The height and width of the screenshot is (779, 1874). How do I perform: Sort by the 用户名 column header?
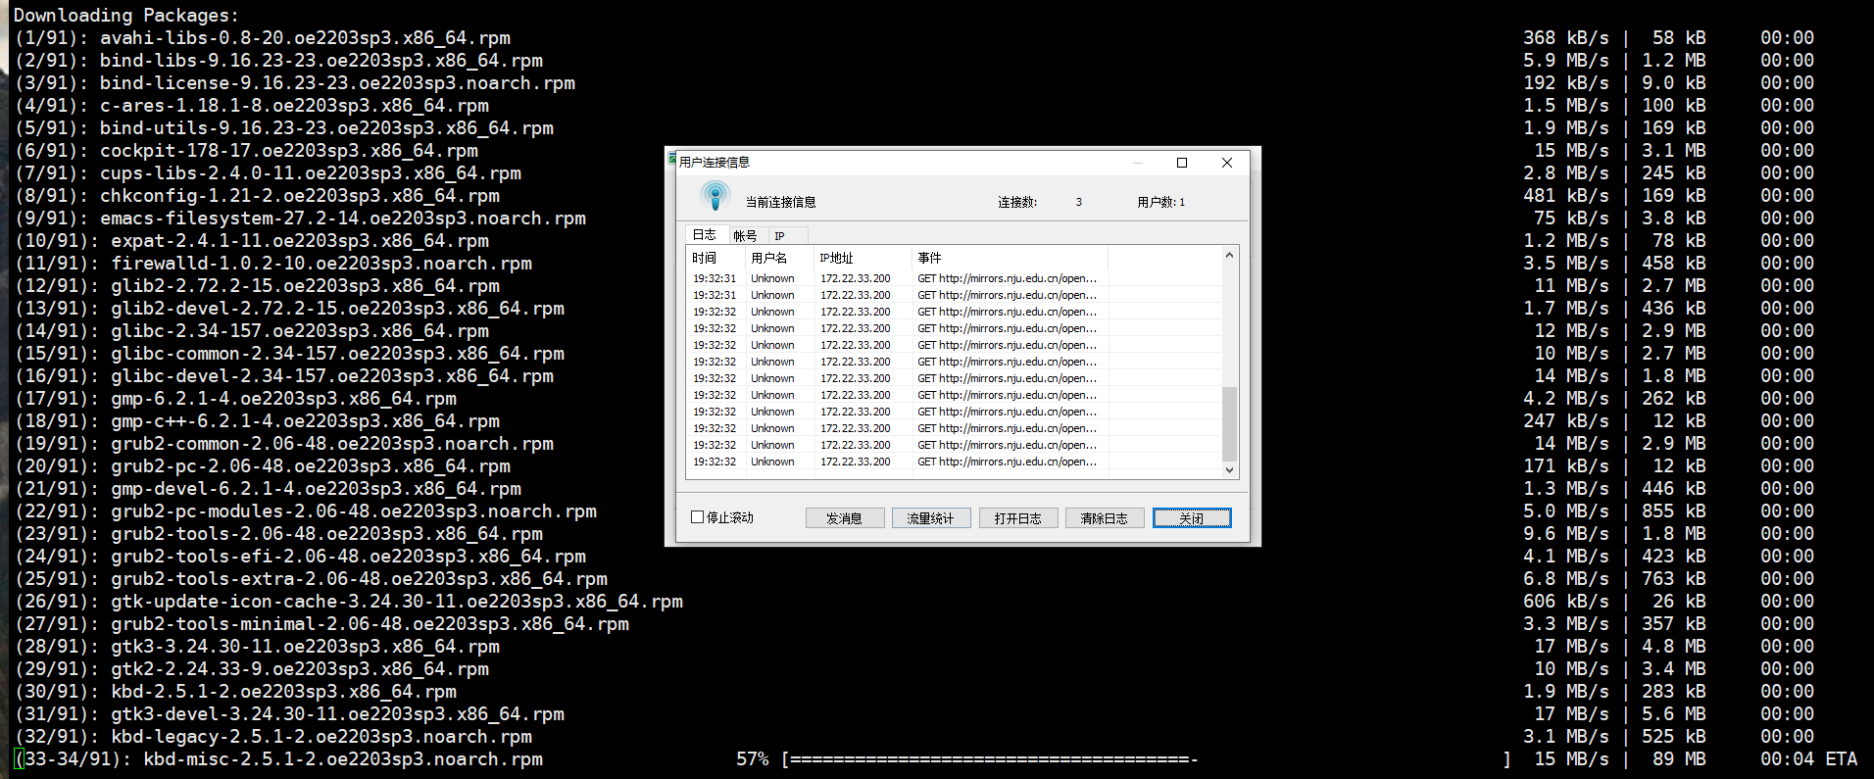pyautogui.click(x=780, y=258)
